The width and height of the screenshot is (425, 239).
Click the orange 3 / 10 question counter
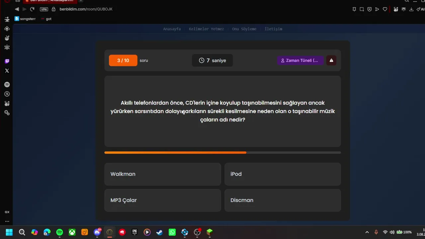pyautogui.click(x=123, y=60)
